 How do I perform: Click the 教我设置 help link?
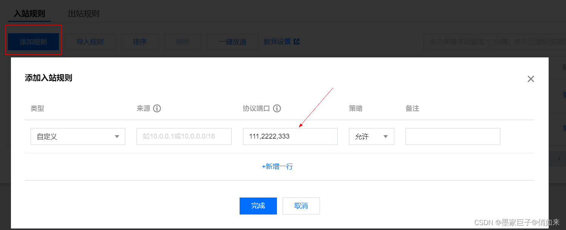(278, 42)
